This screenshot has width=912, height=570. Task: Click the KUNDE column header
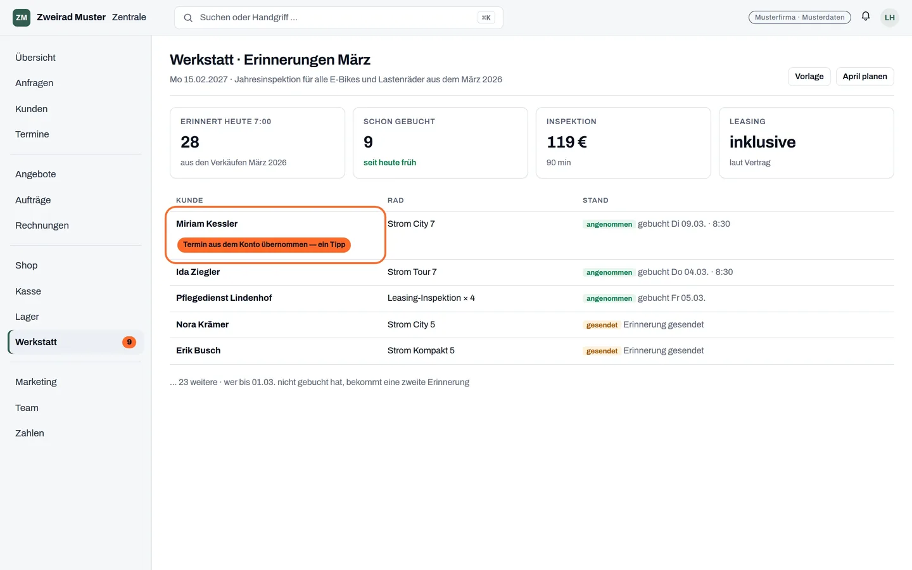(x=189, y=200)
